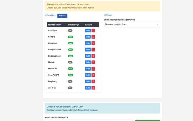Open the Select Customer Instance dropdown
Screen dimensions: 193x121
pyautogui.click(x=89, y=120)
